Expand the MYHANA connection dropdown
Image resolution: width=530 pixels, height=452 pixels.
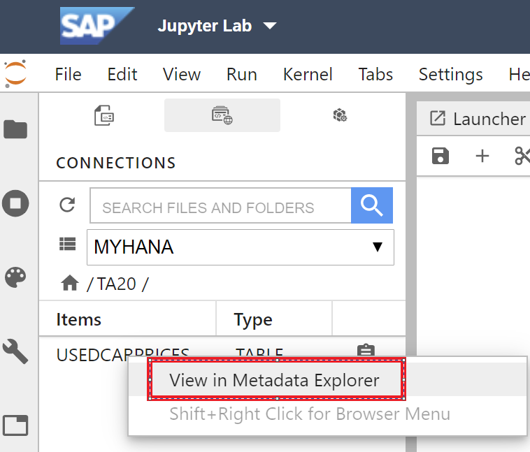coord(241,247)
